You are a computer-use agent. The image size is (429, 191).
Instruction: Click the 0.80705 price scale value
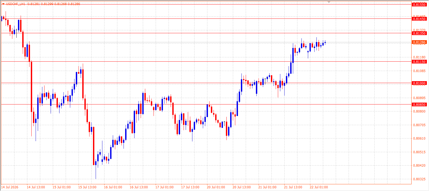pyautogui.click(x=419, y=125)
